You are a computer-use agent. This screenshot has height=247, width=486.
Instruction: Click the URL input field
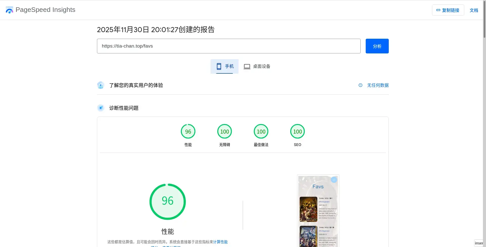pos(229,46)
